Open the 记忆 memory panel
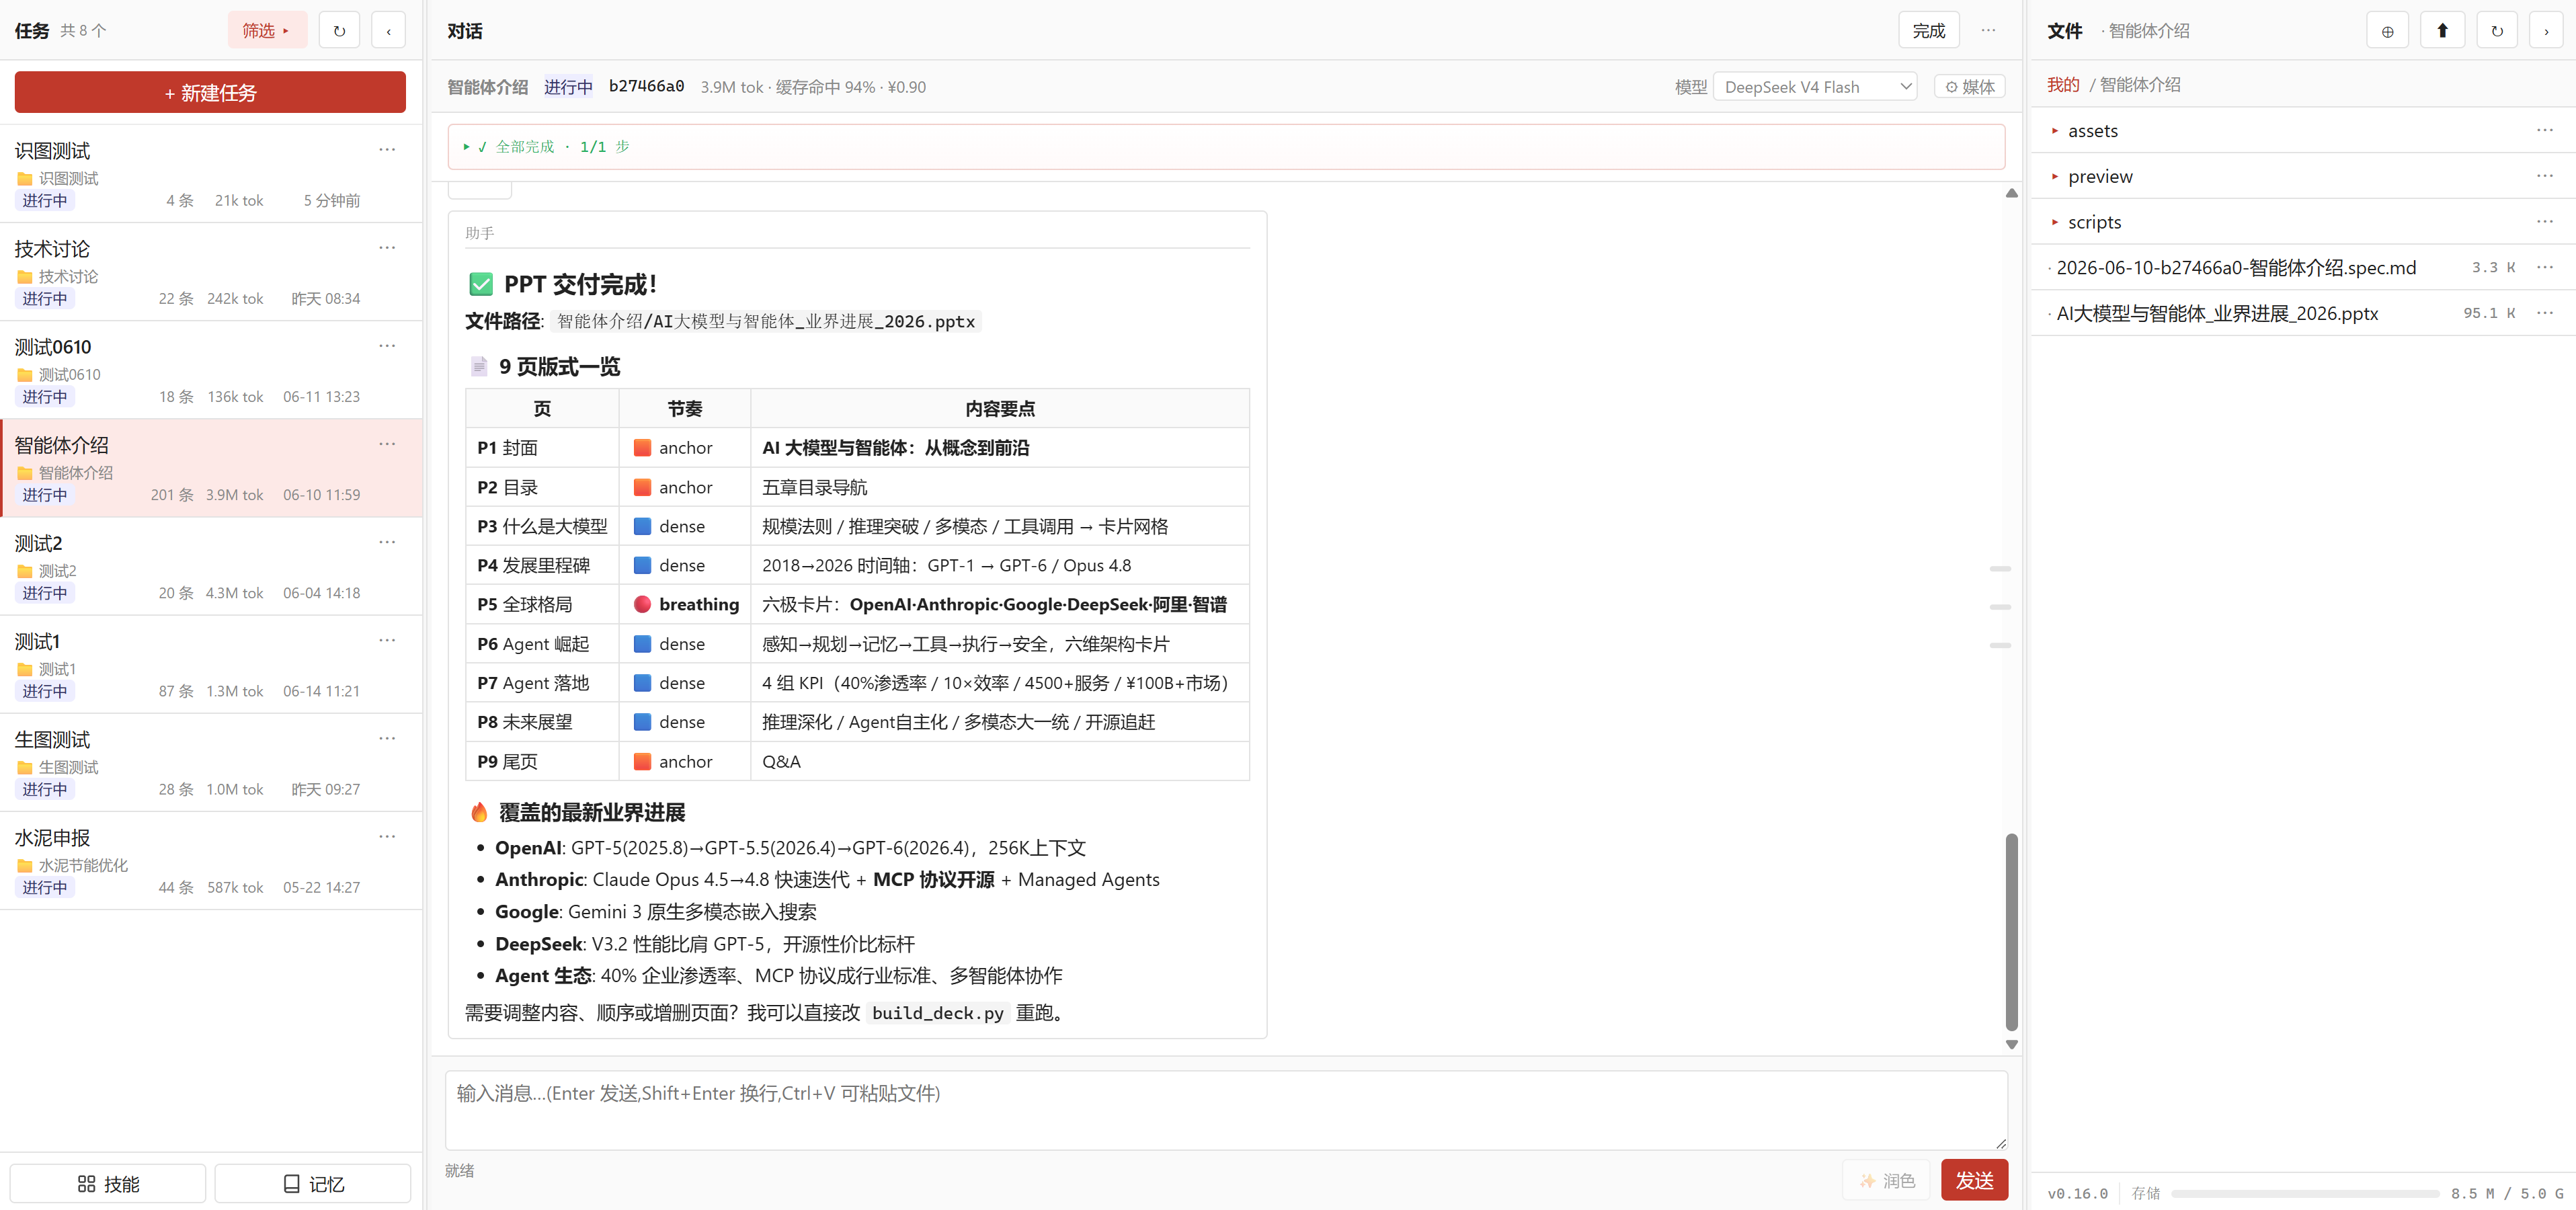 [313, 1183]
